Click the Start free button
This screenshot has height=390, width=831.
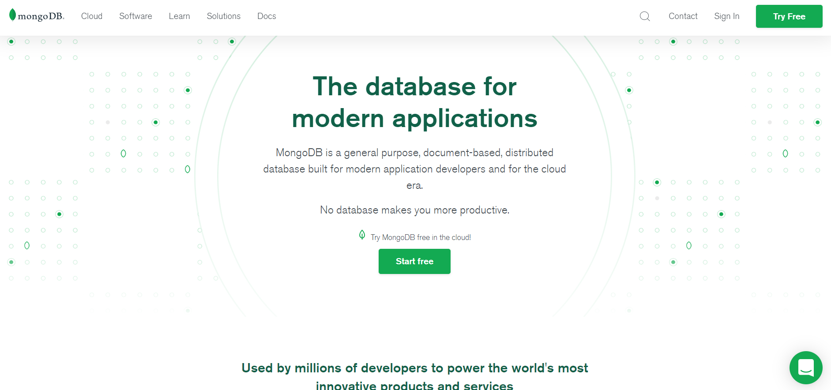coord(414,261)
